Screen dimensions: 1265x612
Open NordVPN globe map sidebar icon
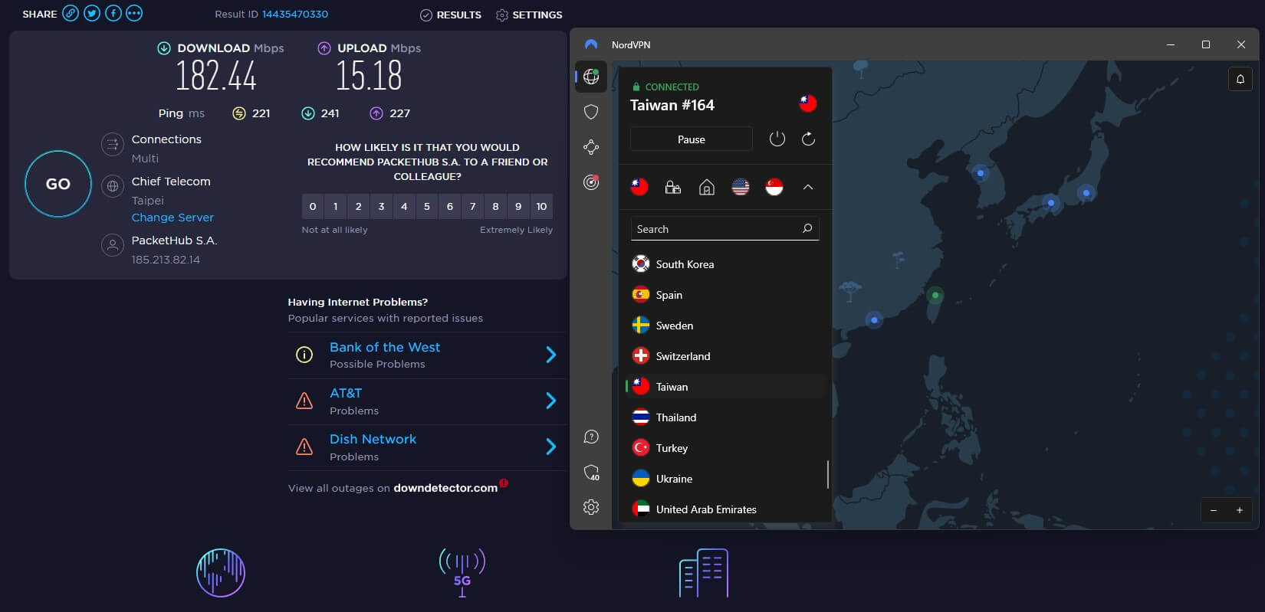coord(591,77)
